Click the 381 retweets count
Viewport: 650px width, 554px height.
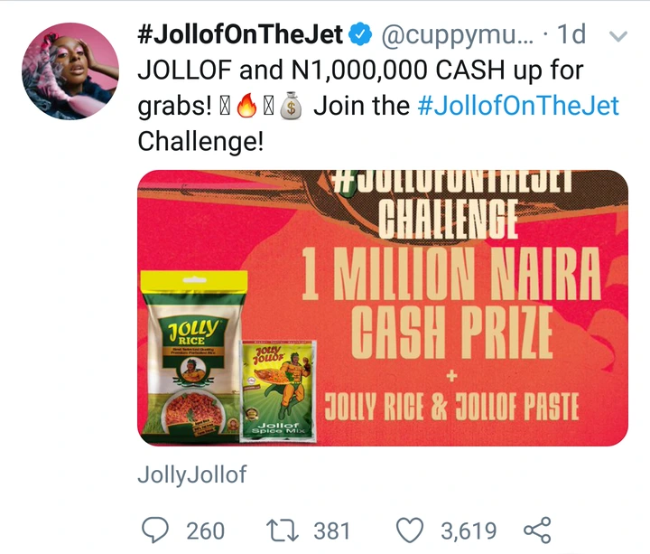(333, 530)
